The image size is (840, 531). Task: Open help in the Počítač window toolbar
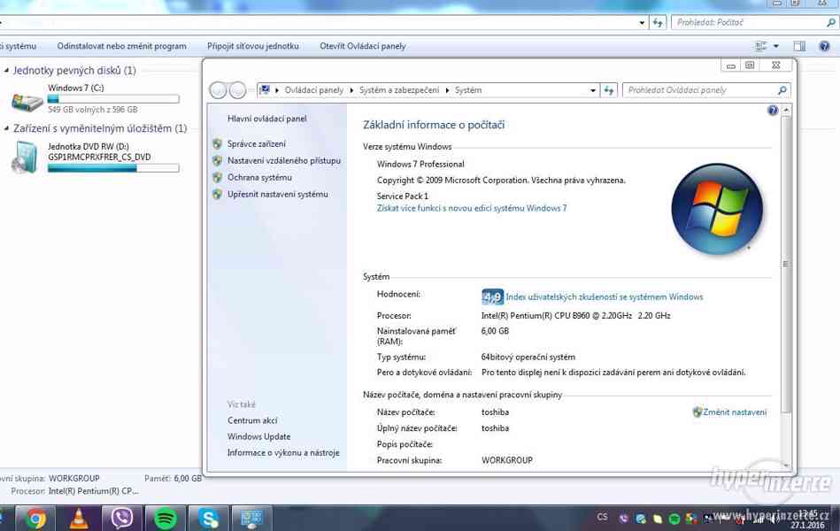824,46
